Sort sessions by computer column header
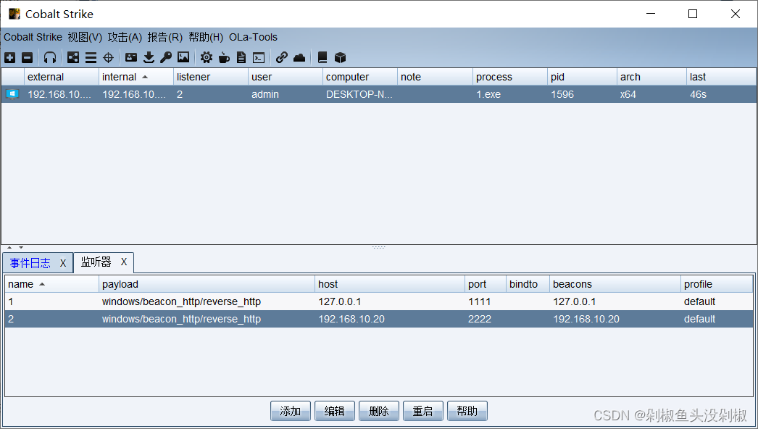This screenshot has width=758, height=429. [x=360, y=77]
